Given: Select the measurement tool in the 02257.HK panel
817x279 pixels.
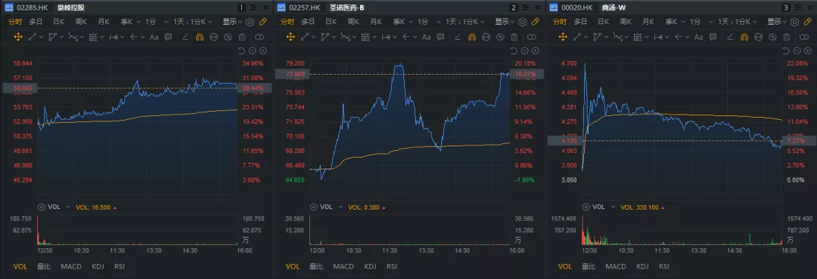Looking at the screenshot, I should tap(365, 37).
